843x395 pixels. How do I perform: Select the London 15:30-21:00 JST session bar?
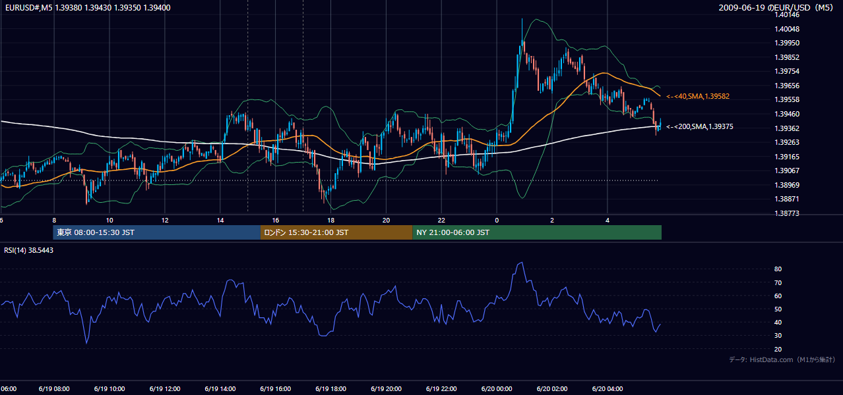point(336,232)
